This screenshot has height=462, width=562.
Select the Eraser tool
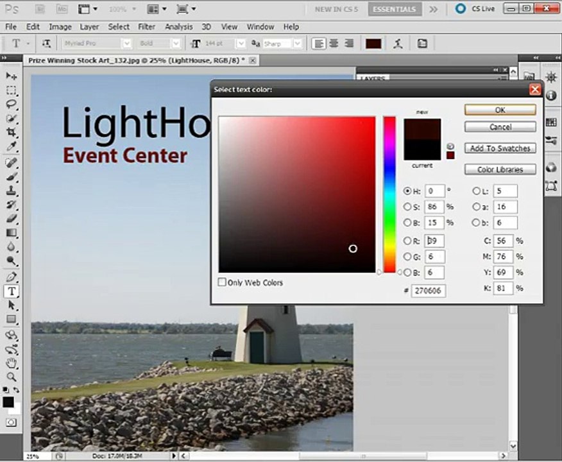[12, 219]
